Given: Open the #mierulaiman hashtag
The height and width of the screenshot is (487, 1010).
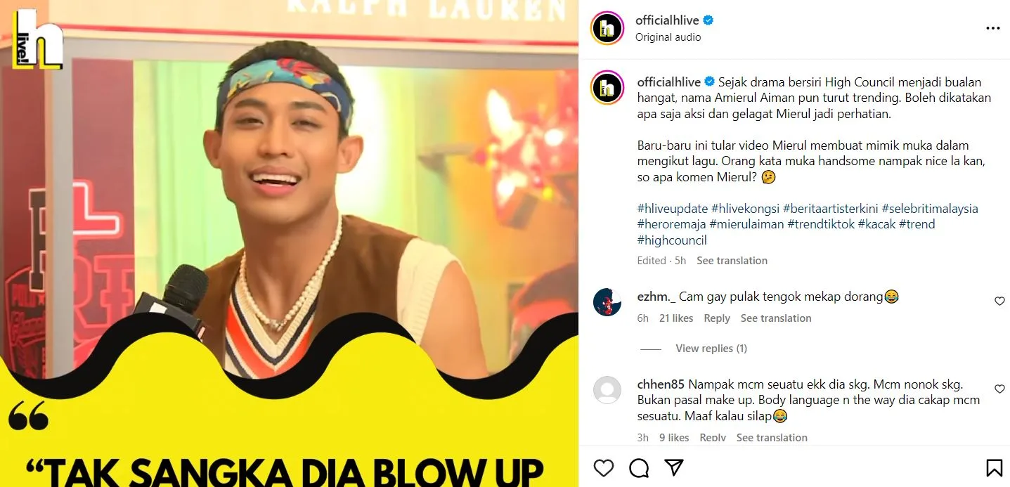Looking at the screenshot, I should click(746, 224).
